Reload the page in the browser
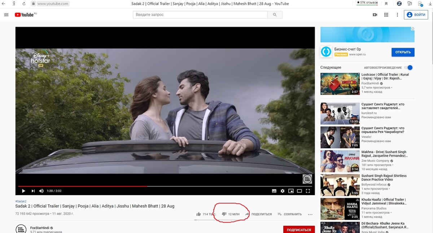The image size is (433, 233). [24, 4]
